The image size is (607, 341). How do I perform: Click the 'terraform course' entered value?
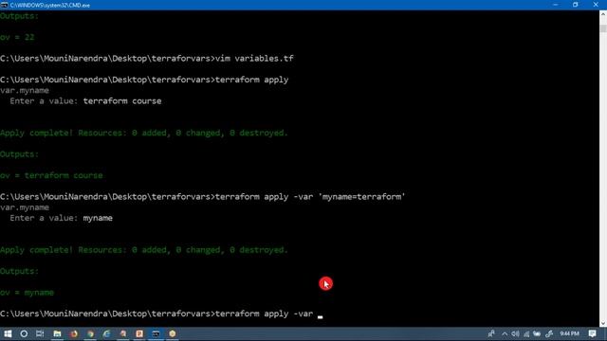coord(122,101)
